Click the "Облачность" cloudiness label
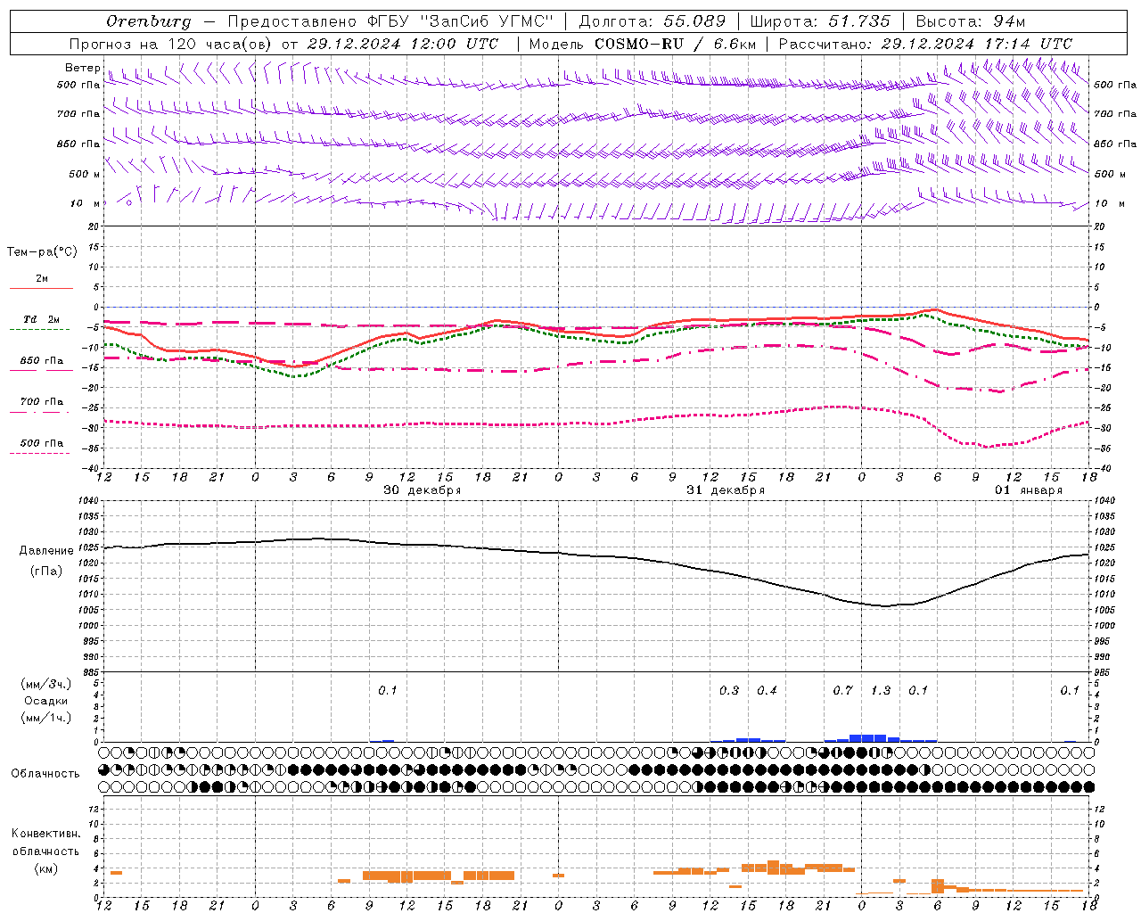The height and width of the screenshot is (913, 1141). point(45,774)
